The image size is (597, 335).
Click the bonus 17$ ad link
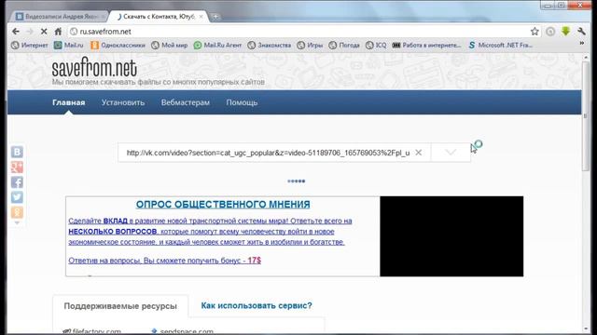pos(164,261)
